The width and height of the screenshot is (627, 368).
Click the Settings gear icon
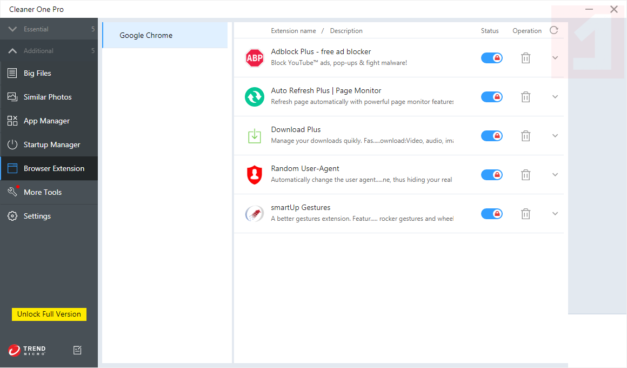(12, 216)
